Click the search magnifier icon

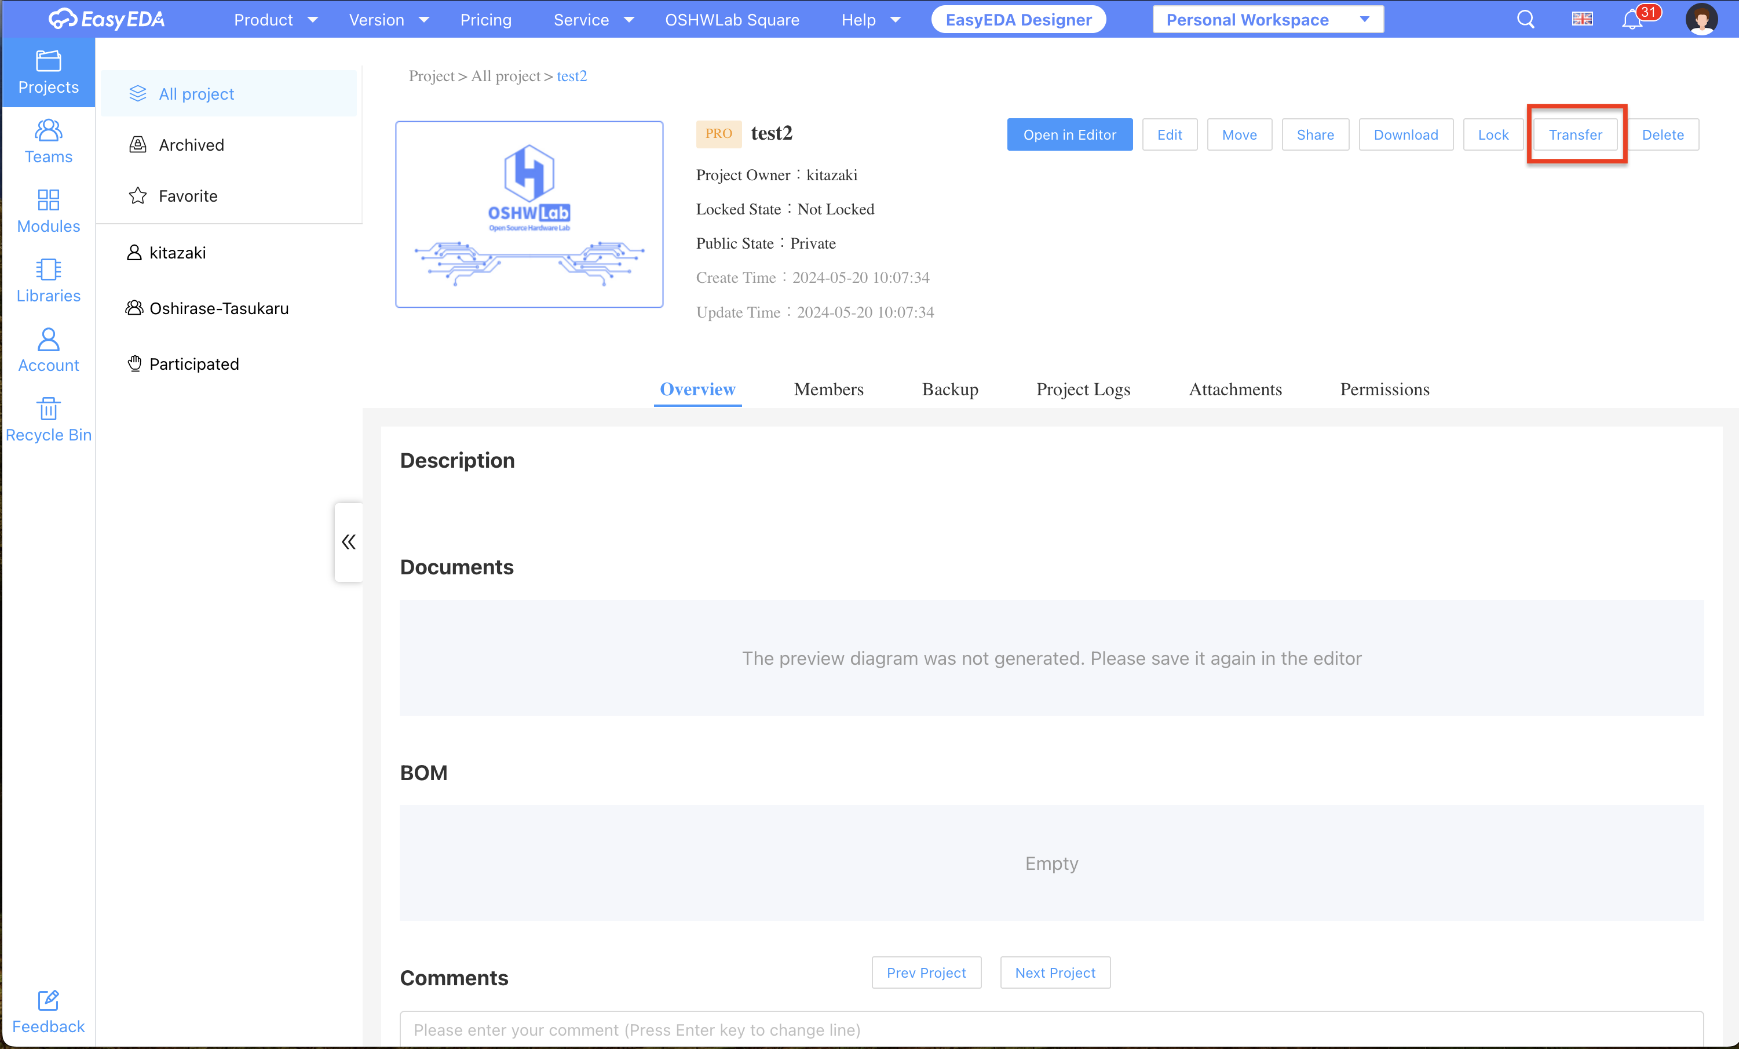1525,20
